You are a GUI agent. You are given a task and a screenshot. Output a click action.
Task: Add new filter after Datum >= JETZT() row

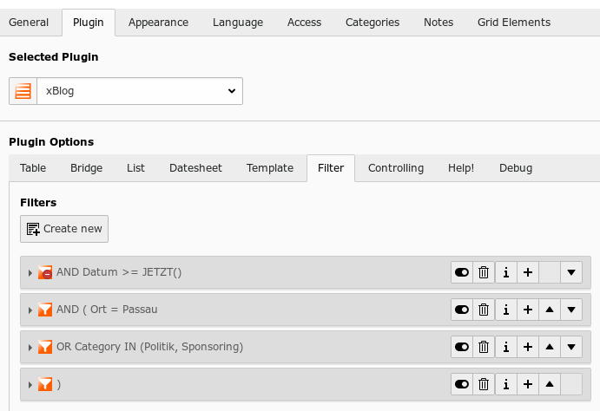pyautogui.click(x=528, y=272)
